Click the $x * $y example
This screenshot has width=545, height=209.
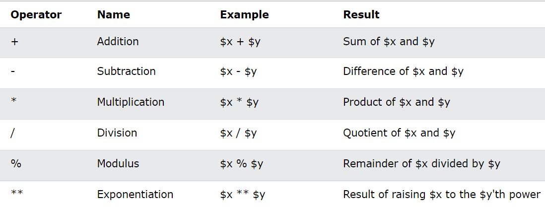pos(239,103)
